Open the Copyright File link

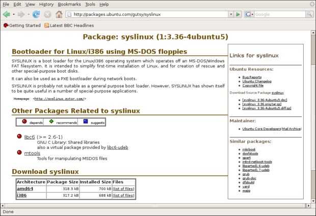[x=253, y=85]
